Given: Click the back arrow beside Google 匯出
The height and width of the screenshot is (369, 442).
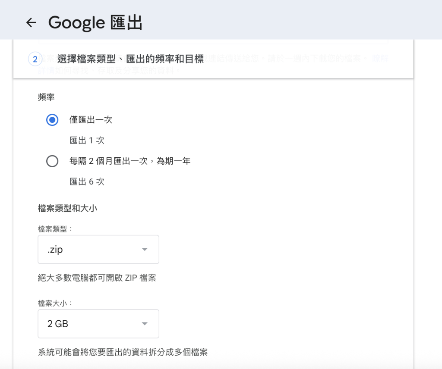Looking at the screenshot, I should pos(31,23).
